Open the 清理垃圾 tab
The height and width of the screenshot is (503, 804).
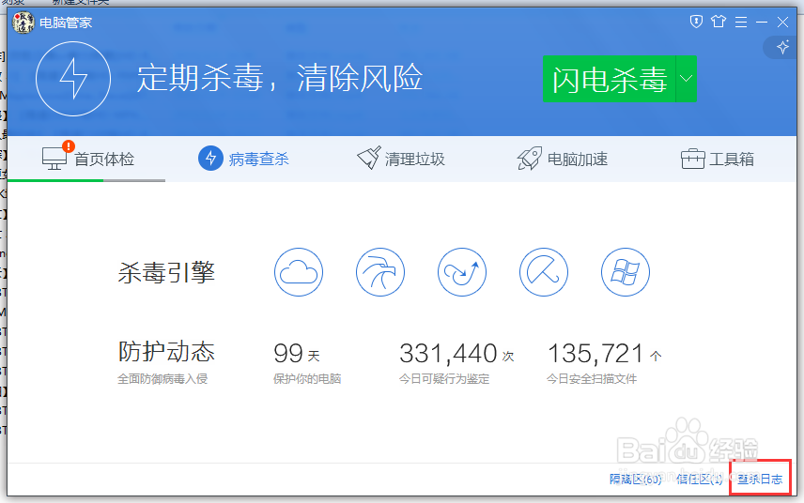(x=401, y=159)
